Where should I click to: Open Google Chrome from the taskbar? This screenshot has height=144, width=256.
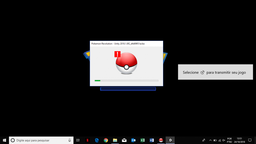[106, 140]
